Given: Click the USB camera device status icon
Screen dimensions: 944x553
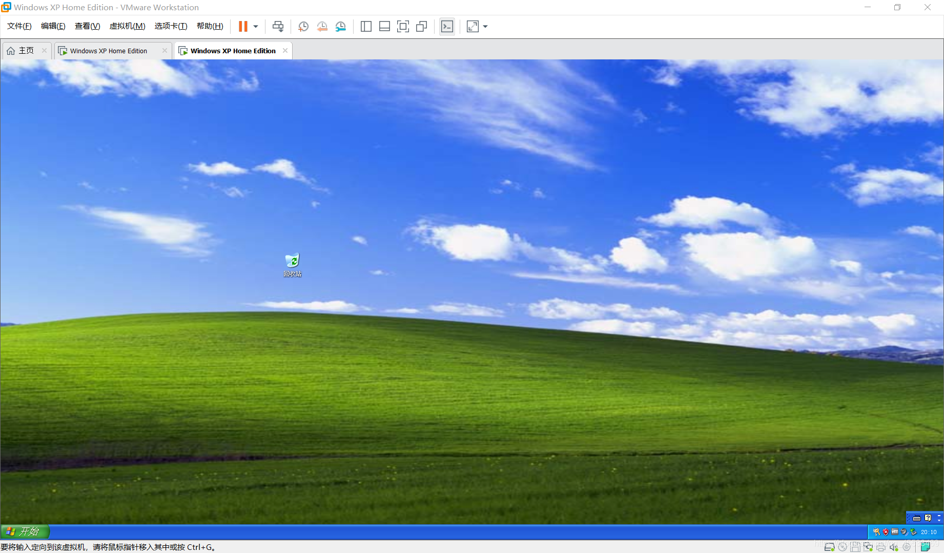Looking at the screenshot, I should click(x=907, y=547).
